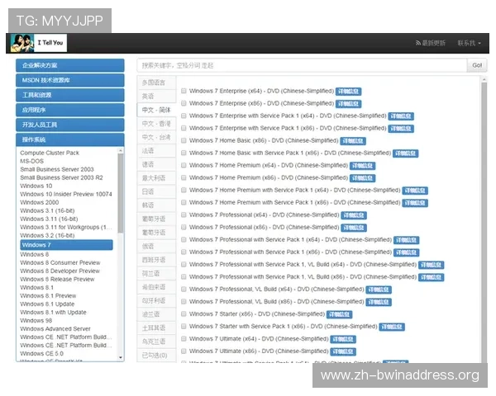Select Windows 8.1 with Update
The height and width of the screenshot is (396, 496).
(53, 313)
